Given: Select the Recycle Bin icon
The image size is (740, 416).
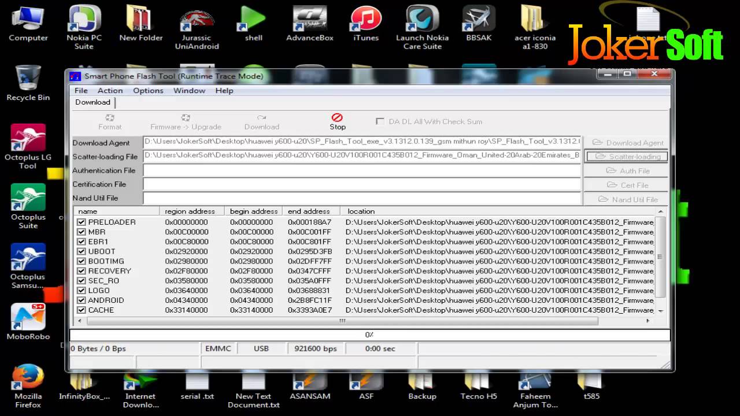Looking at the screenshot, I should 28,83.
